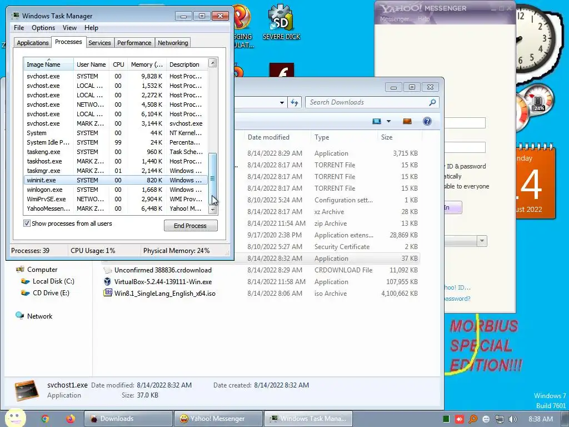Click the process list scroll down arrow

coord(213,210)
